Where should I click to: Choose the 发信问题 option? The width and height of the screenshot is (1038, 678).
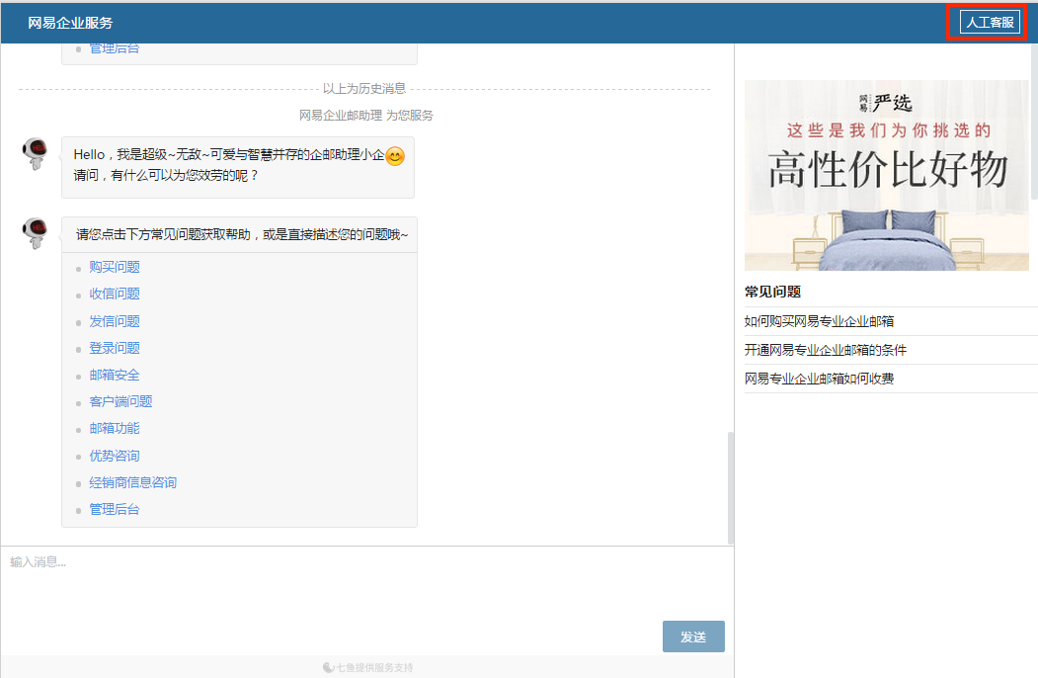pos(115,321)
